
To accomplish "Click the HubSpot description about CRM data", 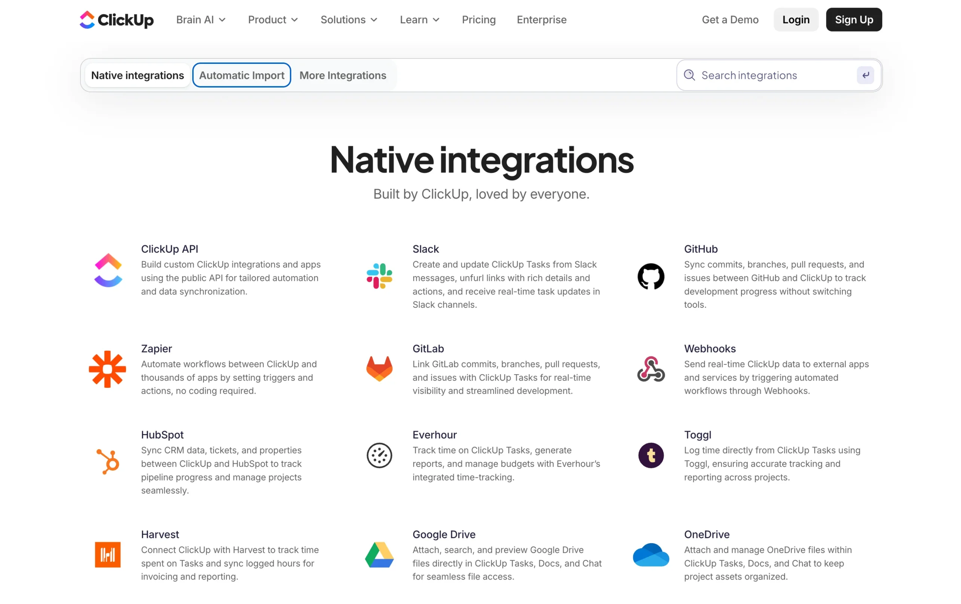I will [x=221, y=470].
